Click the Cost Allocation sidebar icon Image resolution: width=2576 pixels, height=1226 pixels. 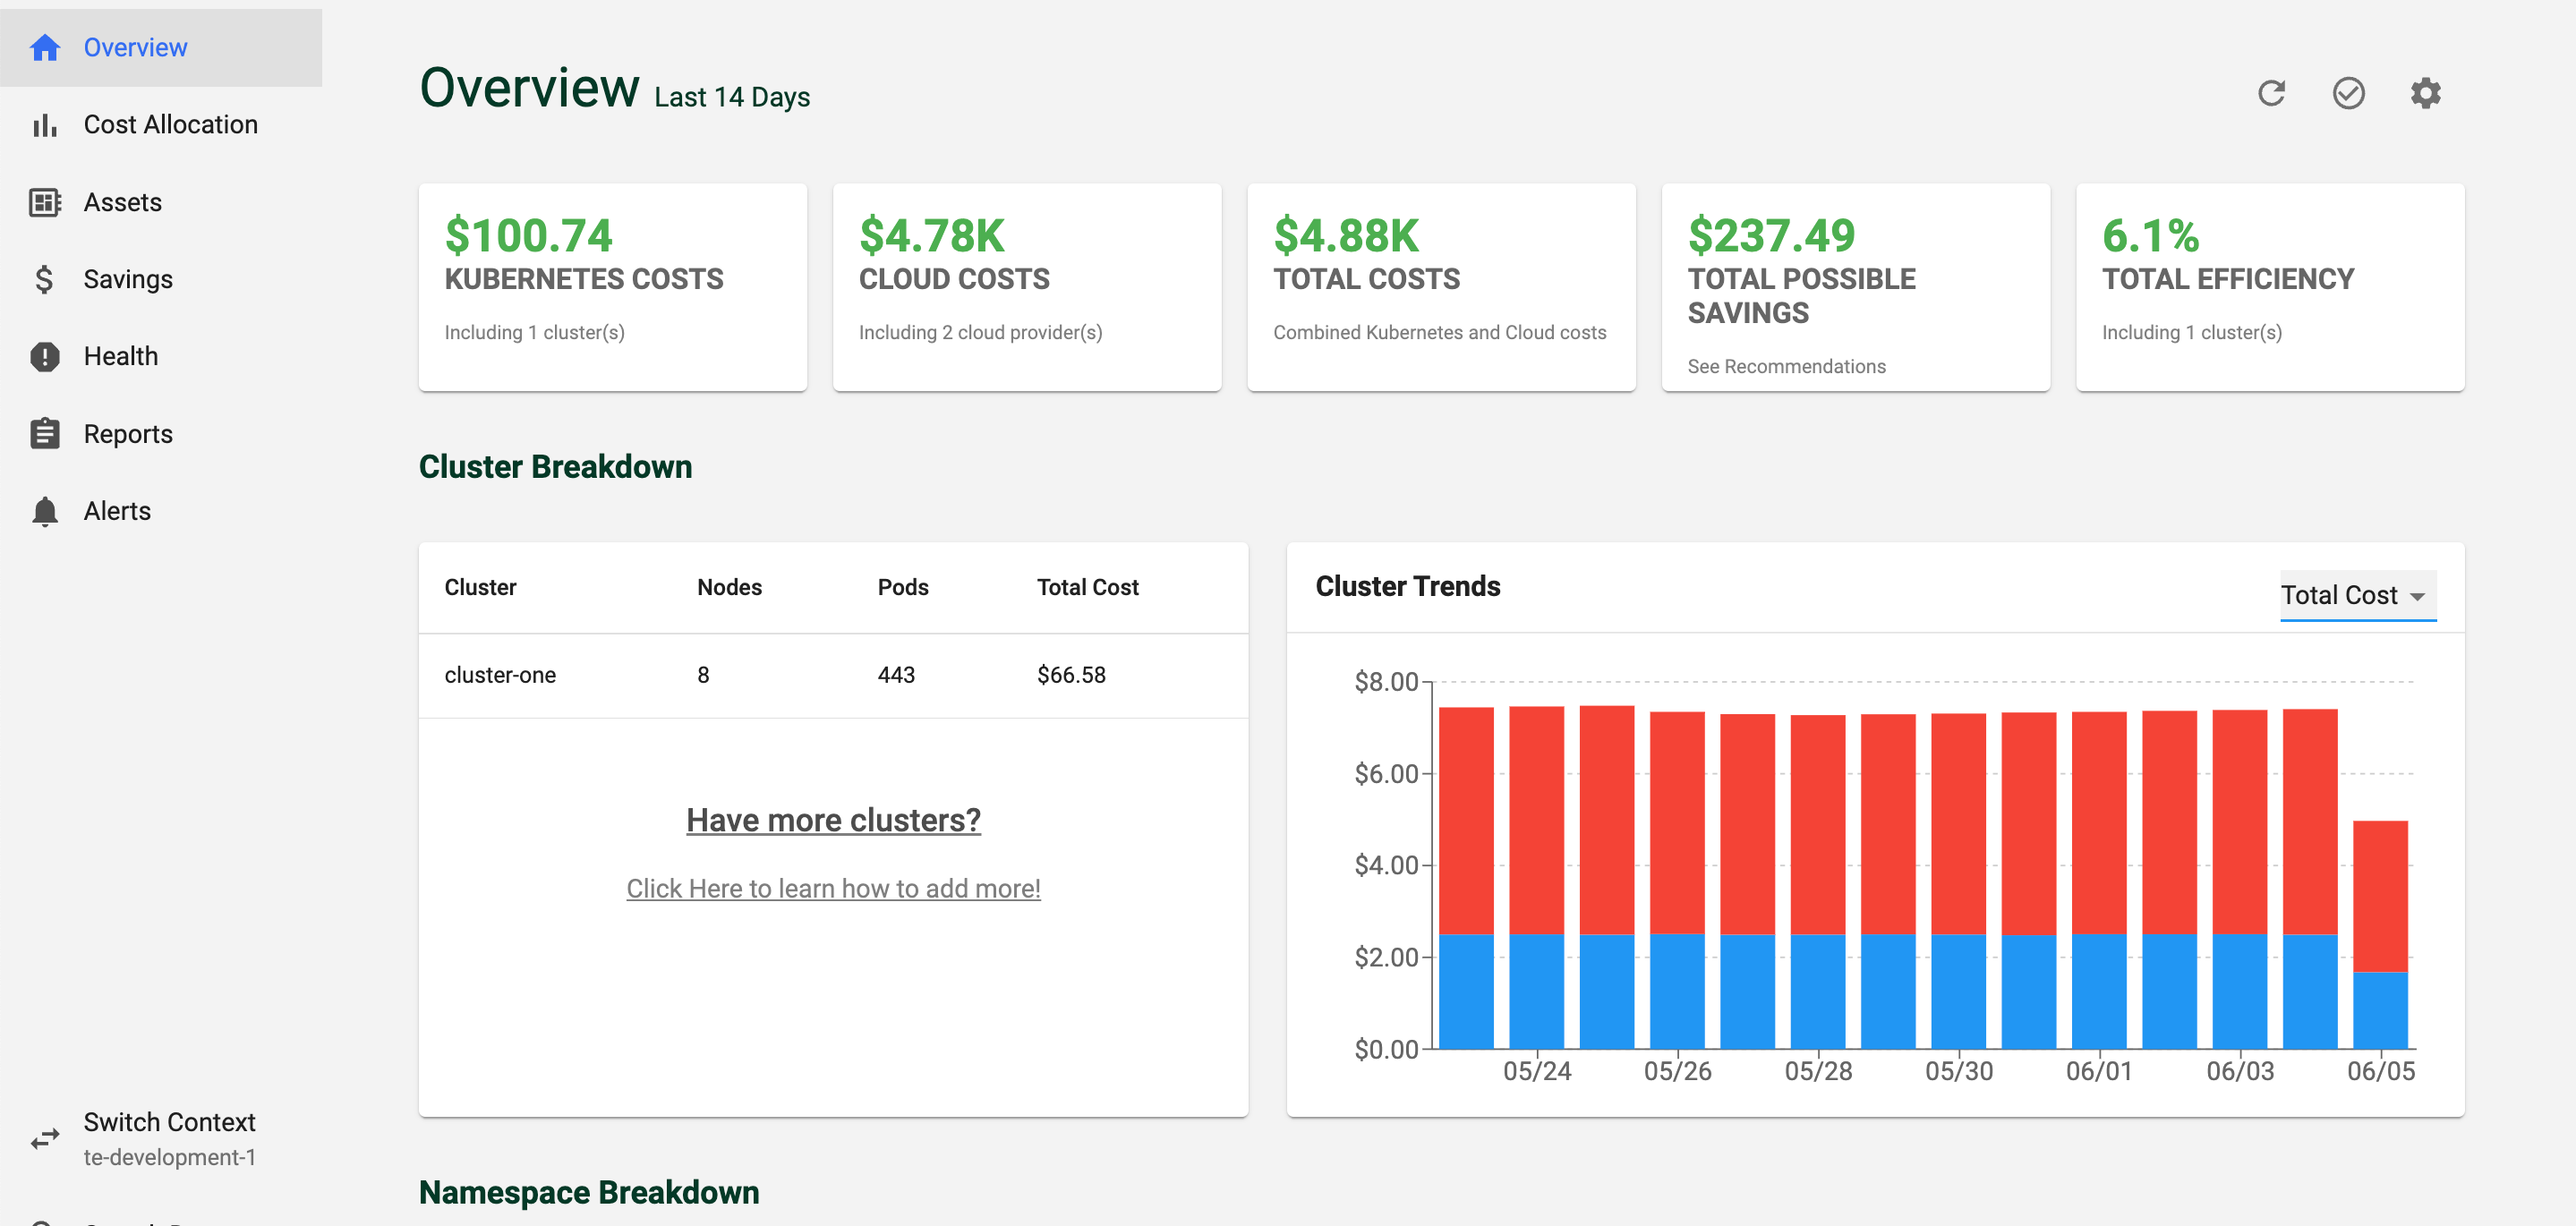[x=45, y=123]
